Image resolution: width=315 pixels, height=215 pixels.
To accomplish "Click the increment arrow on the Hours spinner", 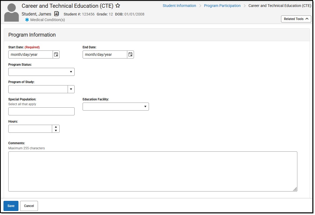I will point(56,127).
